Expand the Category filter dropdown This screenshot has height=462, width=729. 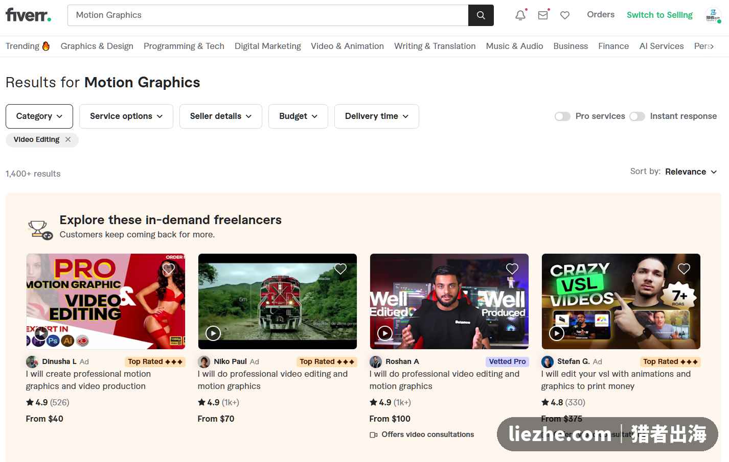click(x=39, y=116)
